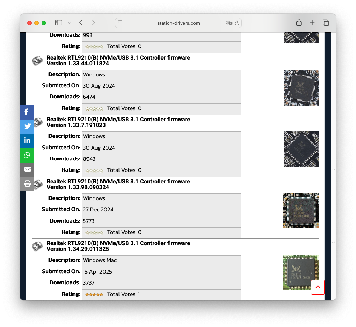Show the tab overview grid
Screen dimensions: 356x327
tap(326, 23)
